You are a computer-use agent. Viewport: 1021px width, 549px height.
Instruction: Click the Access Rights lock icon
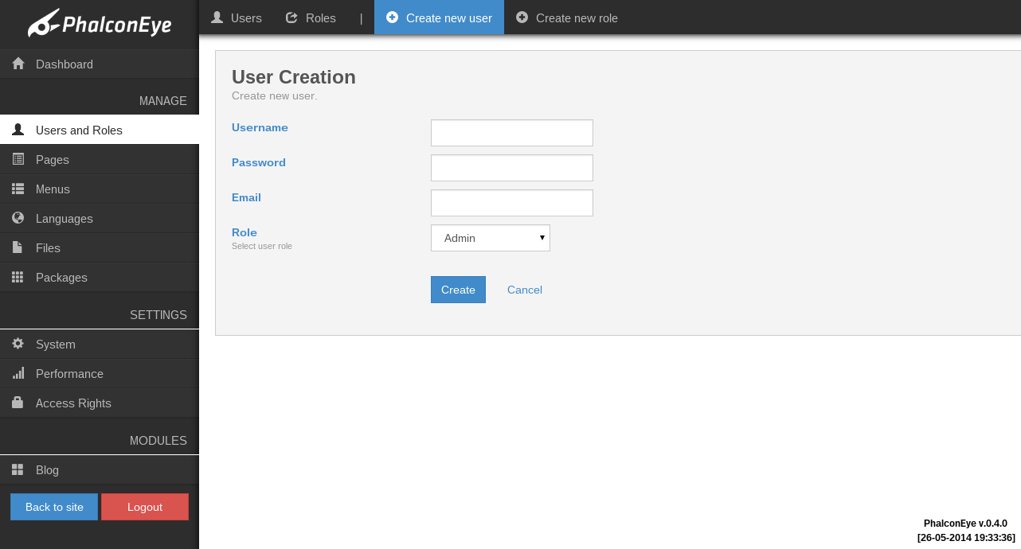coord(18,403)
